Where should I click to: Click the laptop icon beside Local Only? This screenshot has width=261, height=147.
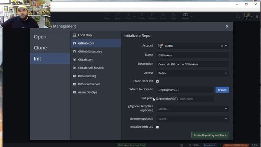click(x=74, y=35)
